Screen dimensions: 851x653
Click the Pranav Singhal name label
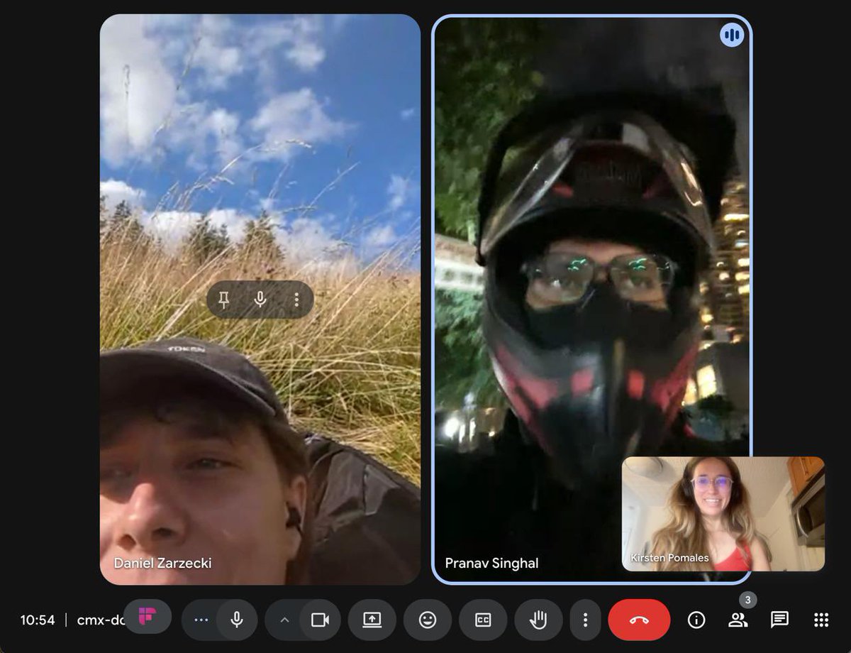click(491, 563)
